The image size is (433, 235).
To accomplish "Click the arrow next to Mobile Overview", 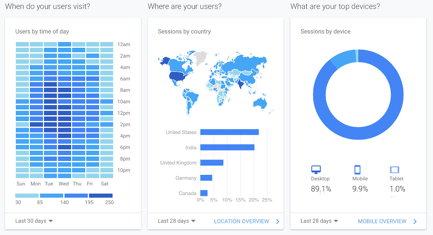I will [415, 221].
